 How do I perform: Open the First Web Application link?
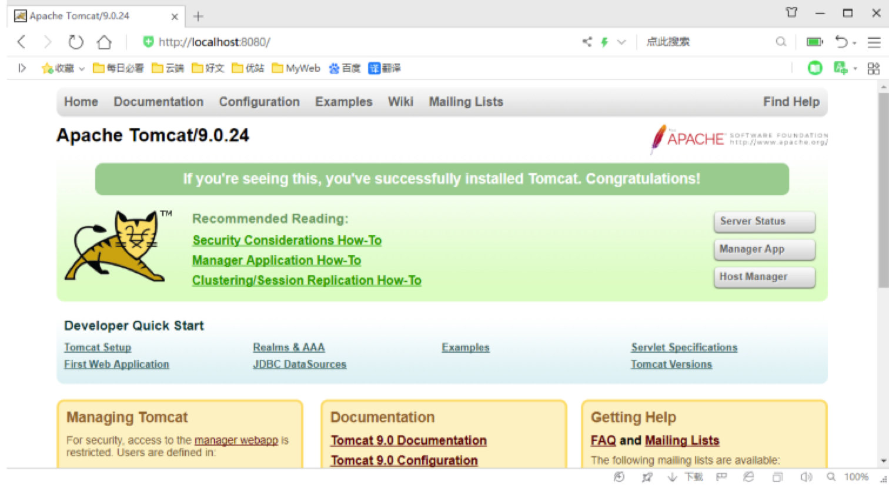coord(116,365)
